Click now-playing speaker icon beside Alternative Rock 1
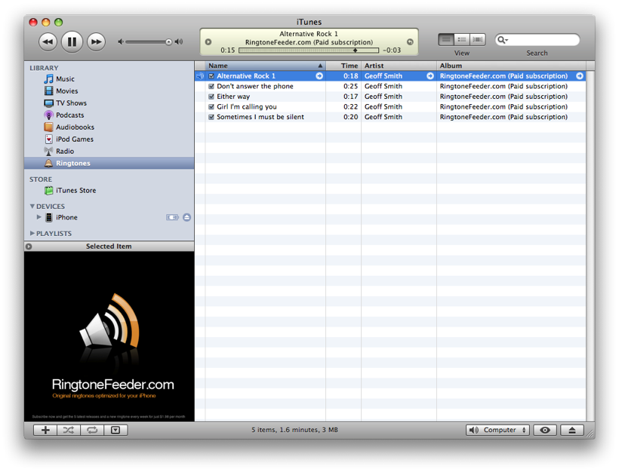This screenshot has width=619, height=472. (200, 76)
